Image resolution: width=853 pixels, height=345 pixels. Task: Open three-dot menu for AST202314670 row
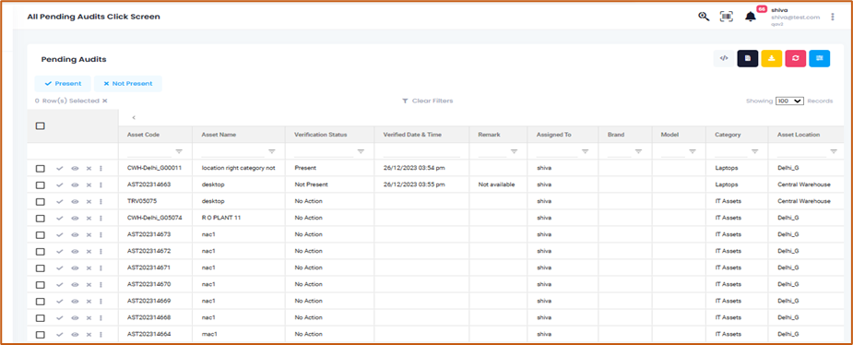coord(101,285)
